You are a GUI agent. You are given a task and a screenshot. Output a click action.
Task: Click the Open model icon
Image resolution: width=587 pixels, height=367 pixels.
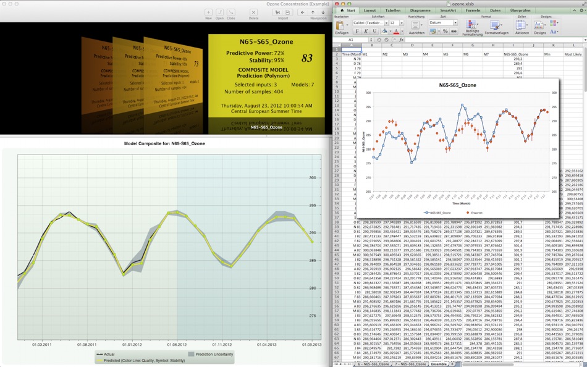tap(220, 12)
